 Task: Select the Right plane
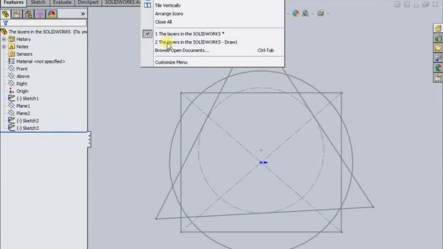(x=21, y=84)
